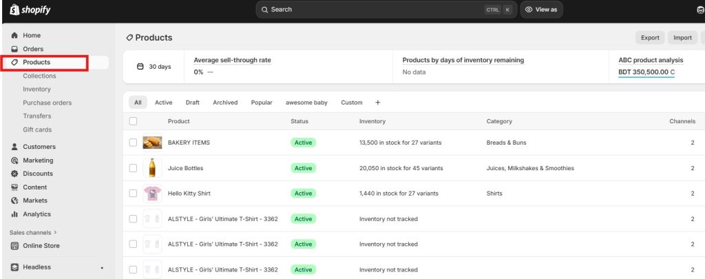Click the Orders inbox icon

coord(14,49)
